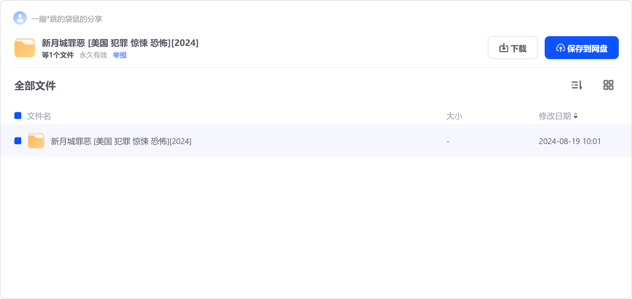
Task: Click the 文件名 column header
Action: (x=39, y=116)
